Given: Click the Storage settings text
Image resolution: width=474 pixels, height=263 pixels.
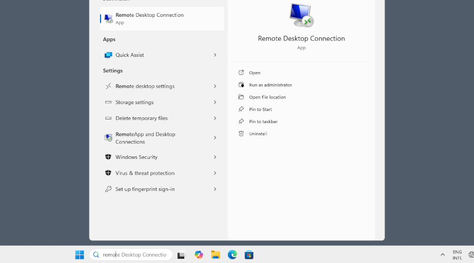Looking at the screenshot, I should (134, 103).
